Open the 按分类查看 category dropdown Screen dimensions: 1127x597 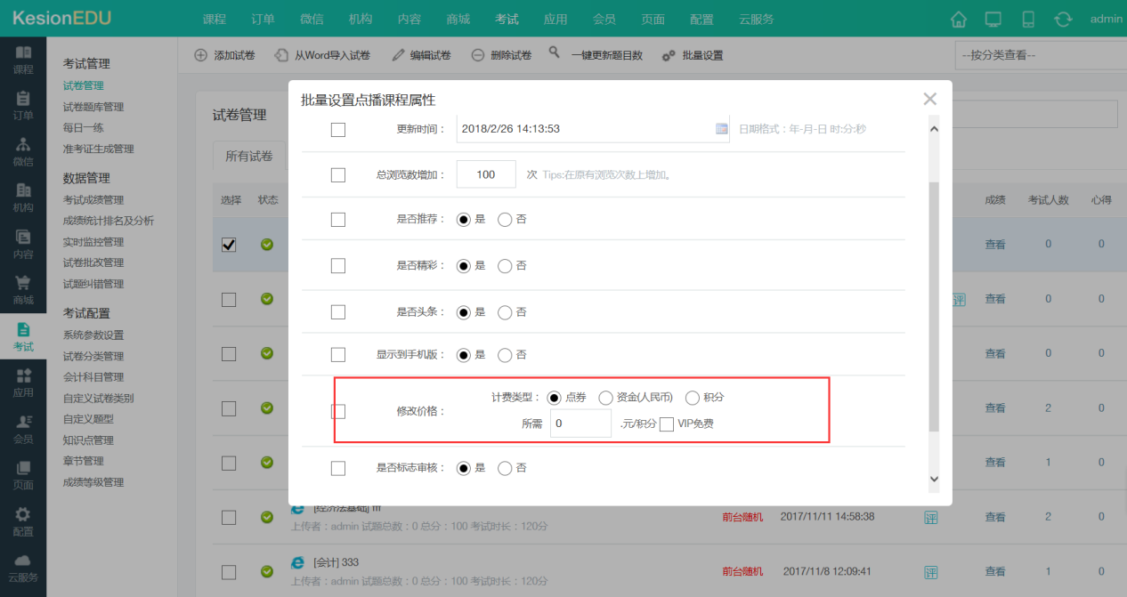[x=1035, y=55]
